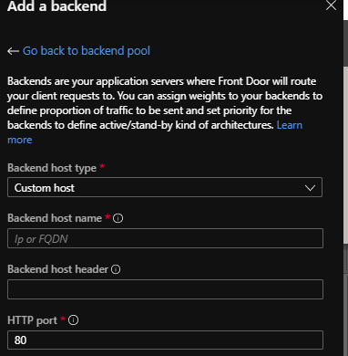Focus the Ip or FQDN input field

click(165, 238)
